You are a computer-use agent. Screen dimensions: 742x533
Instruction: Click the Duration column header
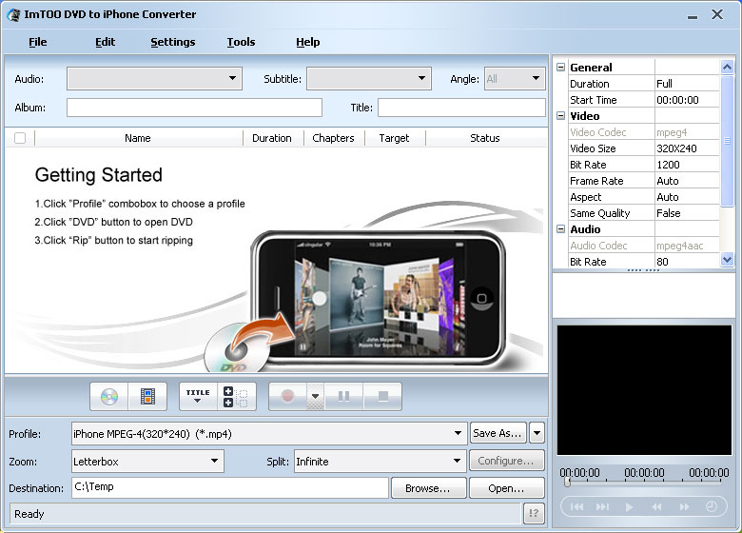click(272, 138)
